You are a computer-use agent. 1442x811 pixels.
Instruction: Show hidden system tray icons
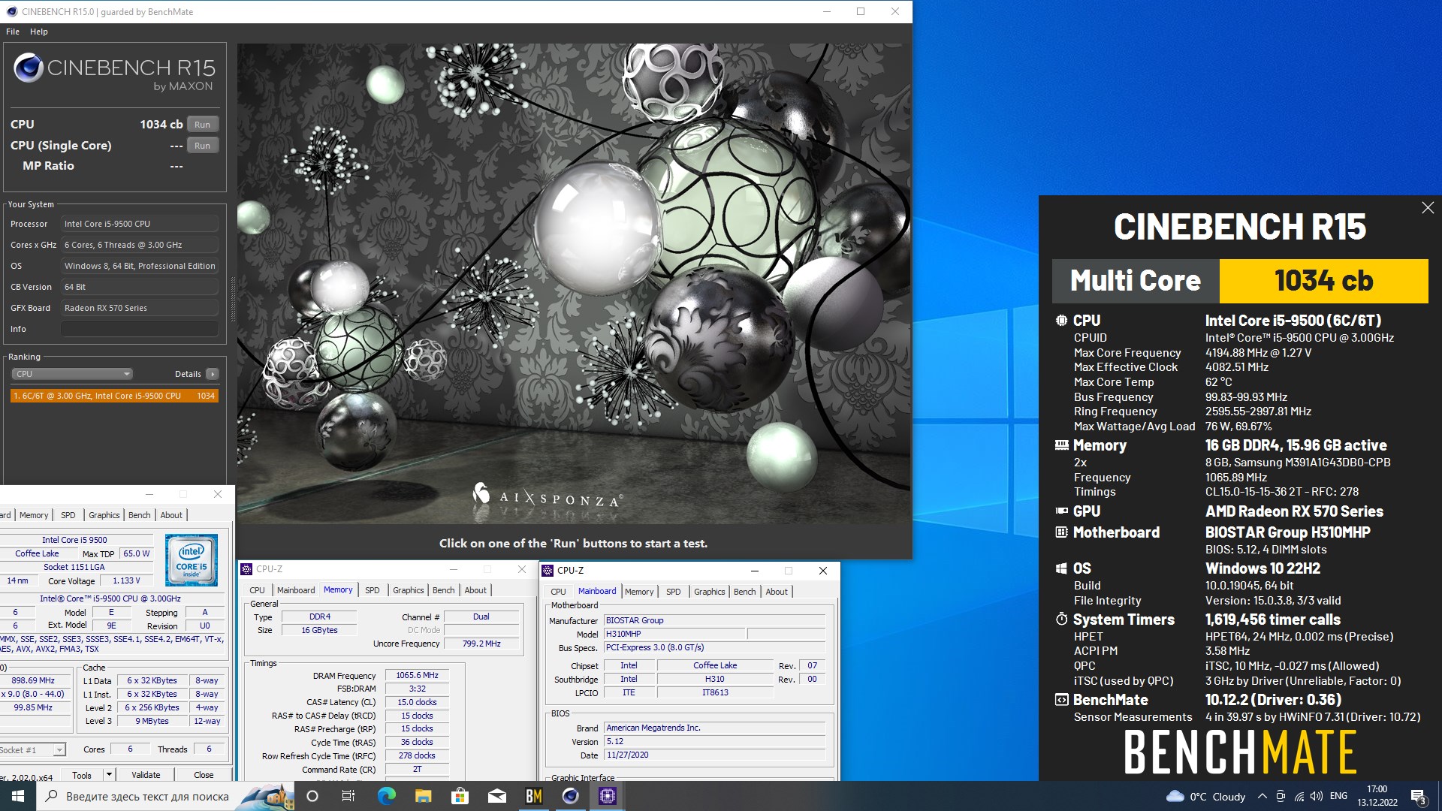[1262, 797]
